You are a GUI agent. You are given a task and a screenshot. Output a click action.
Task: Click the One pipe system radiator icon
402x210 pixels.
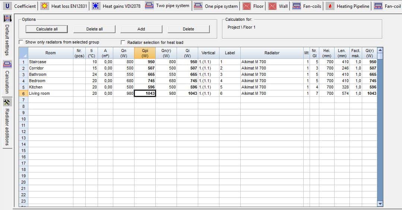[x=198, y=6]
